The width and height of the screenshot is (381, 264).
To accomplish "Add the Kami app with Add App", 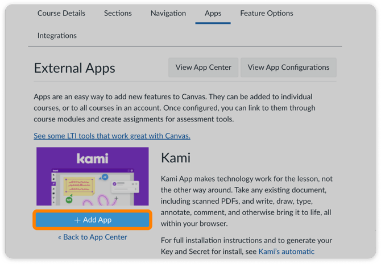I will tap(92, 220).
